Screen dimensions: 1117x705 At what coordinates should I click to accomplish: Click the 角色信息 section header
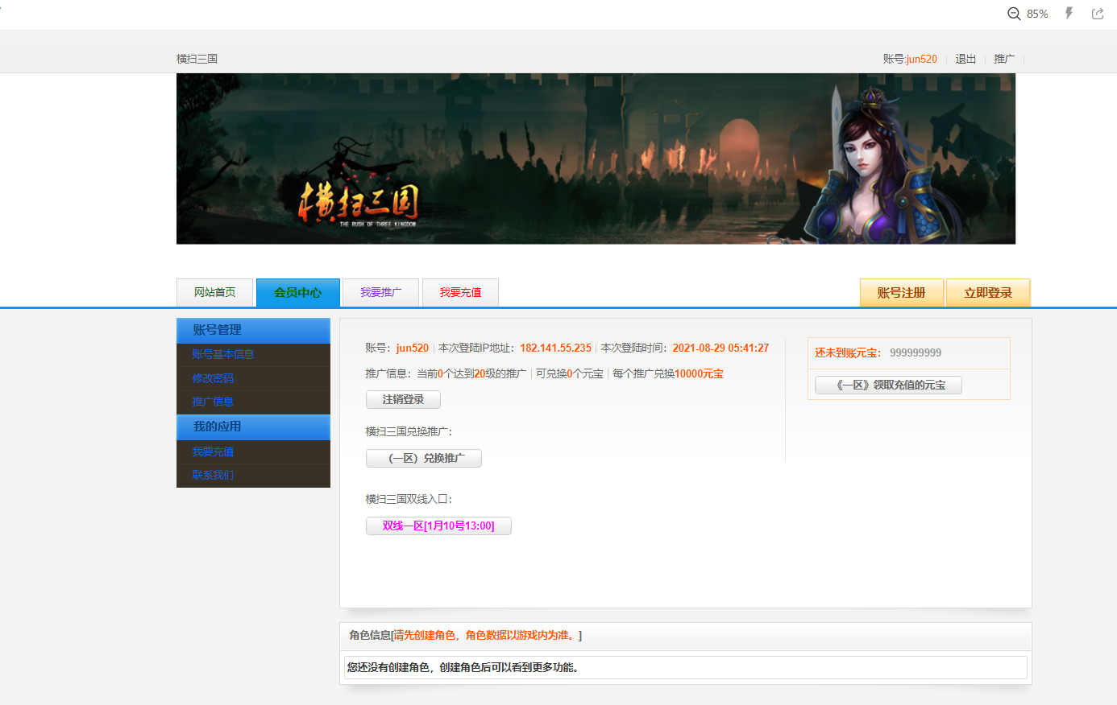(x=685, y=636)
